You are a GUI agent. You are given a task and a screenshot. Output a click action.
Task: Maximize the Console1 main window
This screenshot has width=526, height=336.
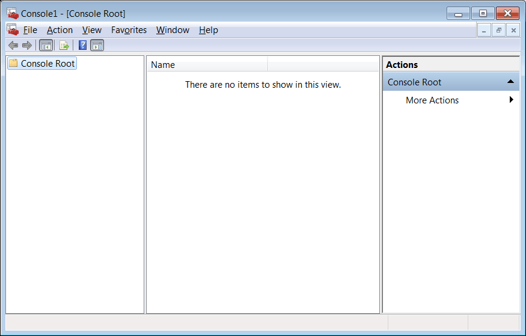point(483,13)
